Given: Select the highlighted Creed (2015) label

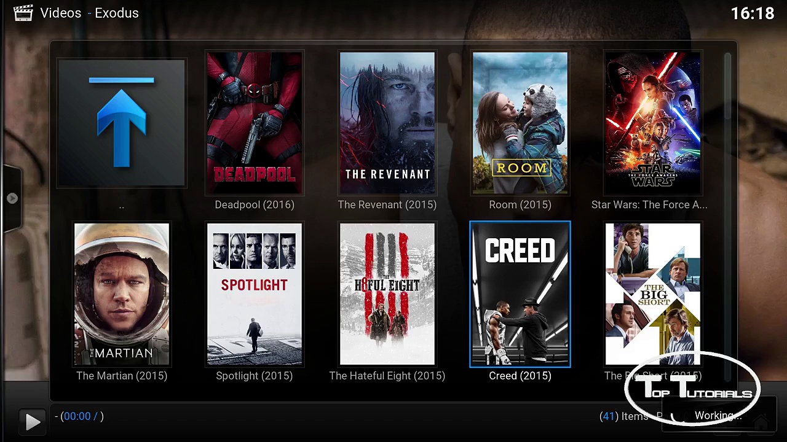Looking at the screenshot, I should tap(520, 376).
